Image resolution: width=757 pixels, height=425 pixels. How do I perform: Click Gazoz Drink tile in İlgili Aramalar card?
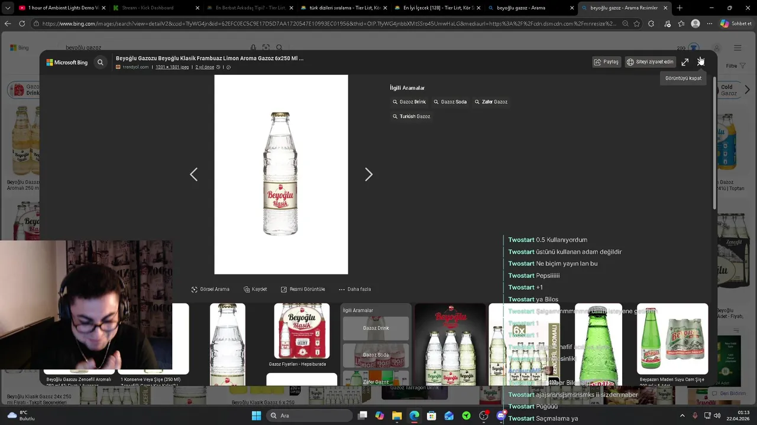[376, 328]
